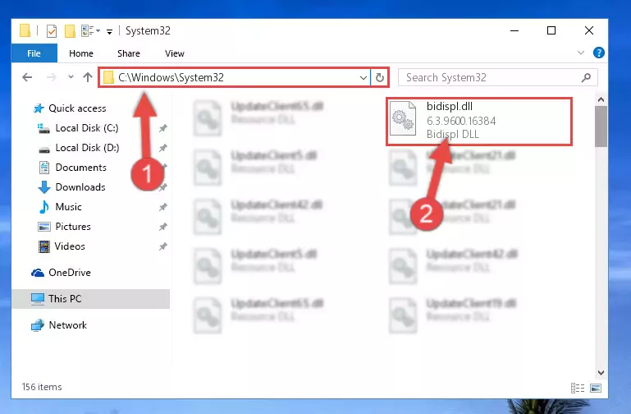Viewport: 631px width, 414px height.
Task: Click the This PC monitor icon
Action: tap(38, 299)
